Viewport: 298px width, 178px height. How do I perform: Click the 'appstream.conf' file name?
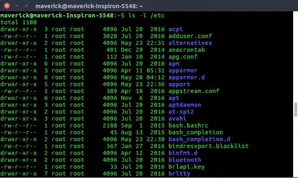[x=194, y=91]
